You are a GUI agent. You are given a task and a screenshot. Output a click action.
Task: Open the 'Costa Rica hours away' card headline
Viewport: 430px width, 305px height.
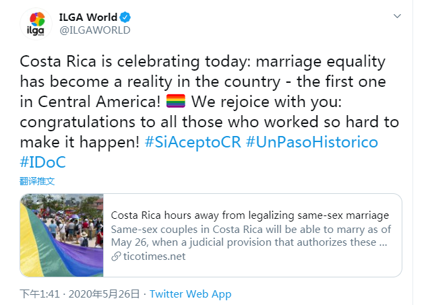click(x=249, y=215)
